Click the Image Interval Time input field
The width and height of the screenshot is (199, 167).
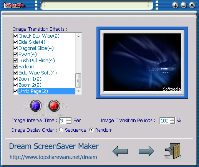[63, 121]
